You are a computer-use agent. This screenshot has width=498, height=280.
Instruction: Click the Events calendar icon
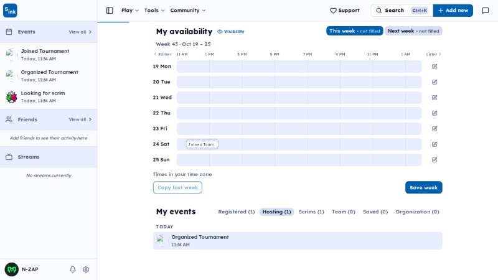click(x=9, y=32)
